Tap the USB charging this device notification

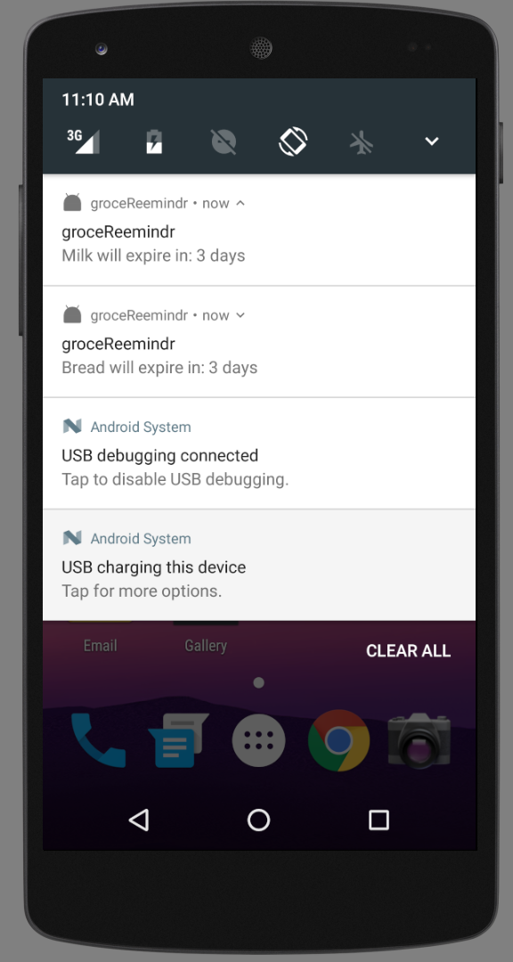point(259,565)
